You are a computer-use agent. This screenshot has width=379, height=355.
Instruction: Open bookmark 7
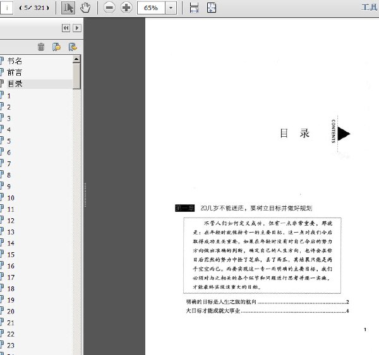click(x=9, y=164)
